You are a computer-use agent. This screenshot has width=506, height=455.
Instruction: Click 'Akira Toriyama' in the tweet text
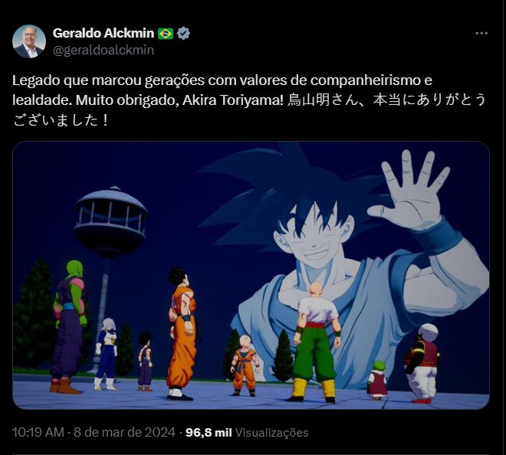point(232,100)
